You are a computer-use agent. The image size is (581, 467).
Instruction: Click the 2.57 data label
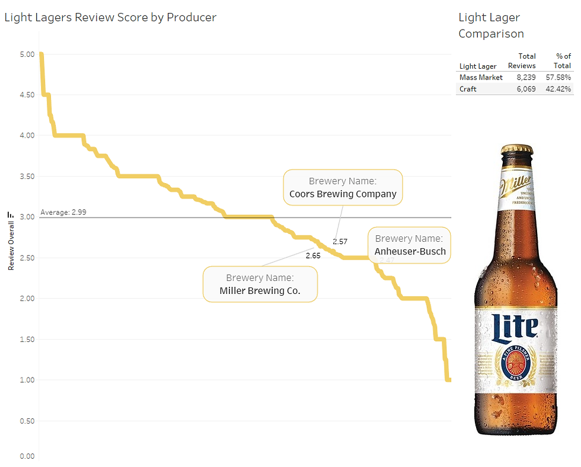click(x=340, y=241)
